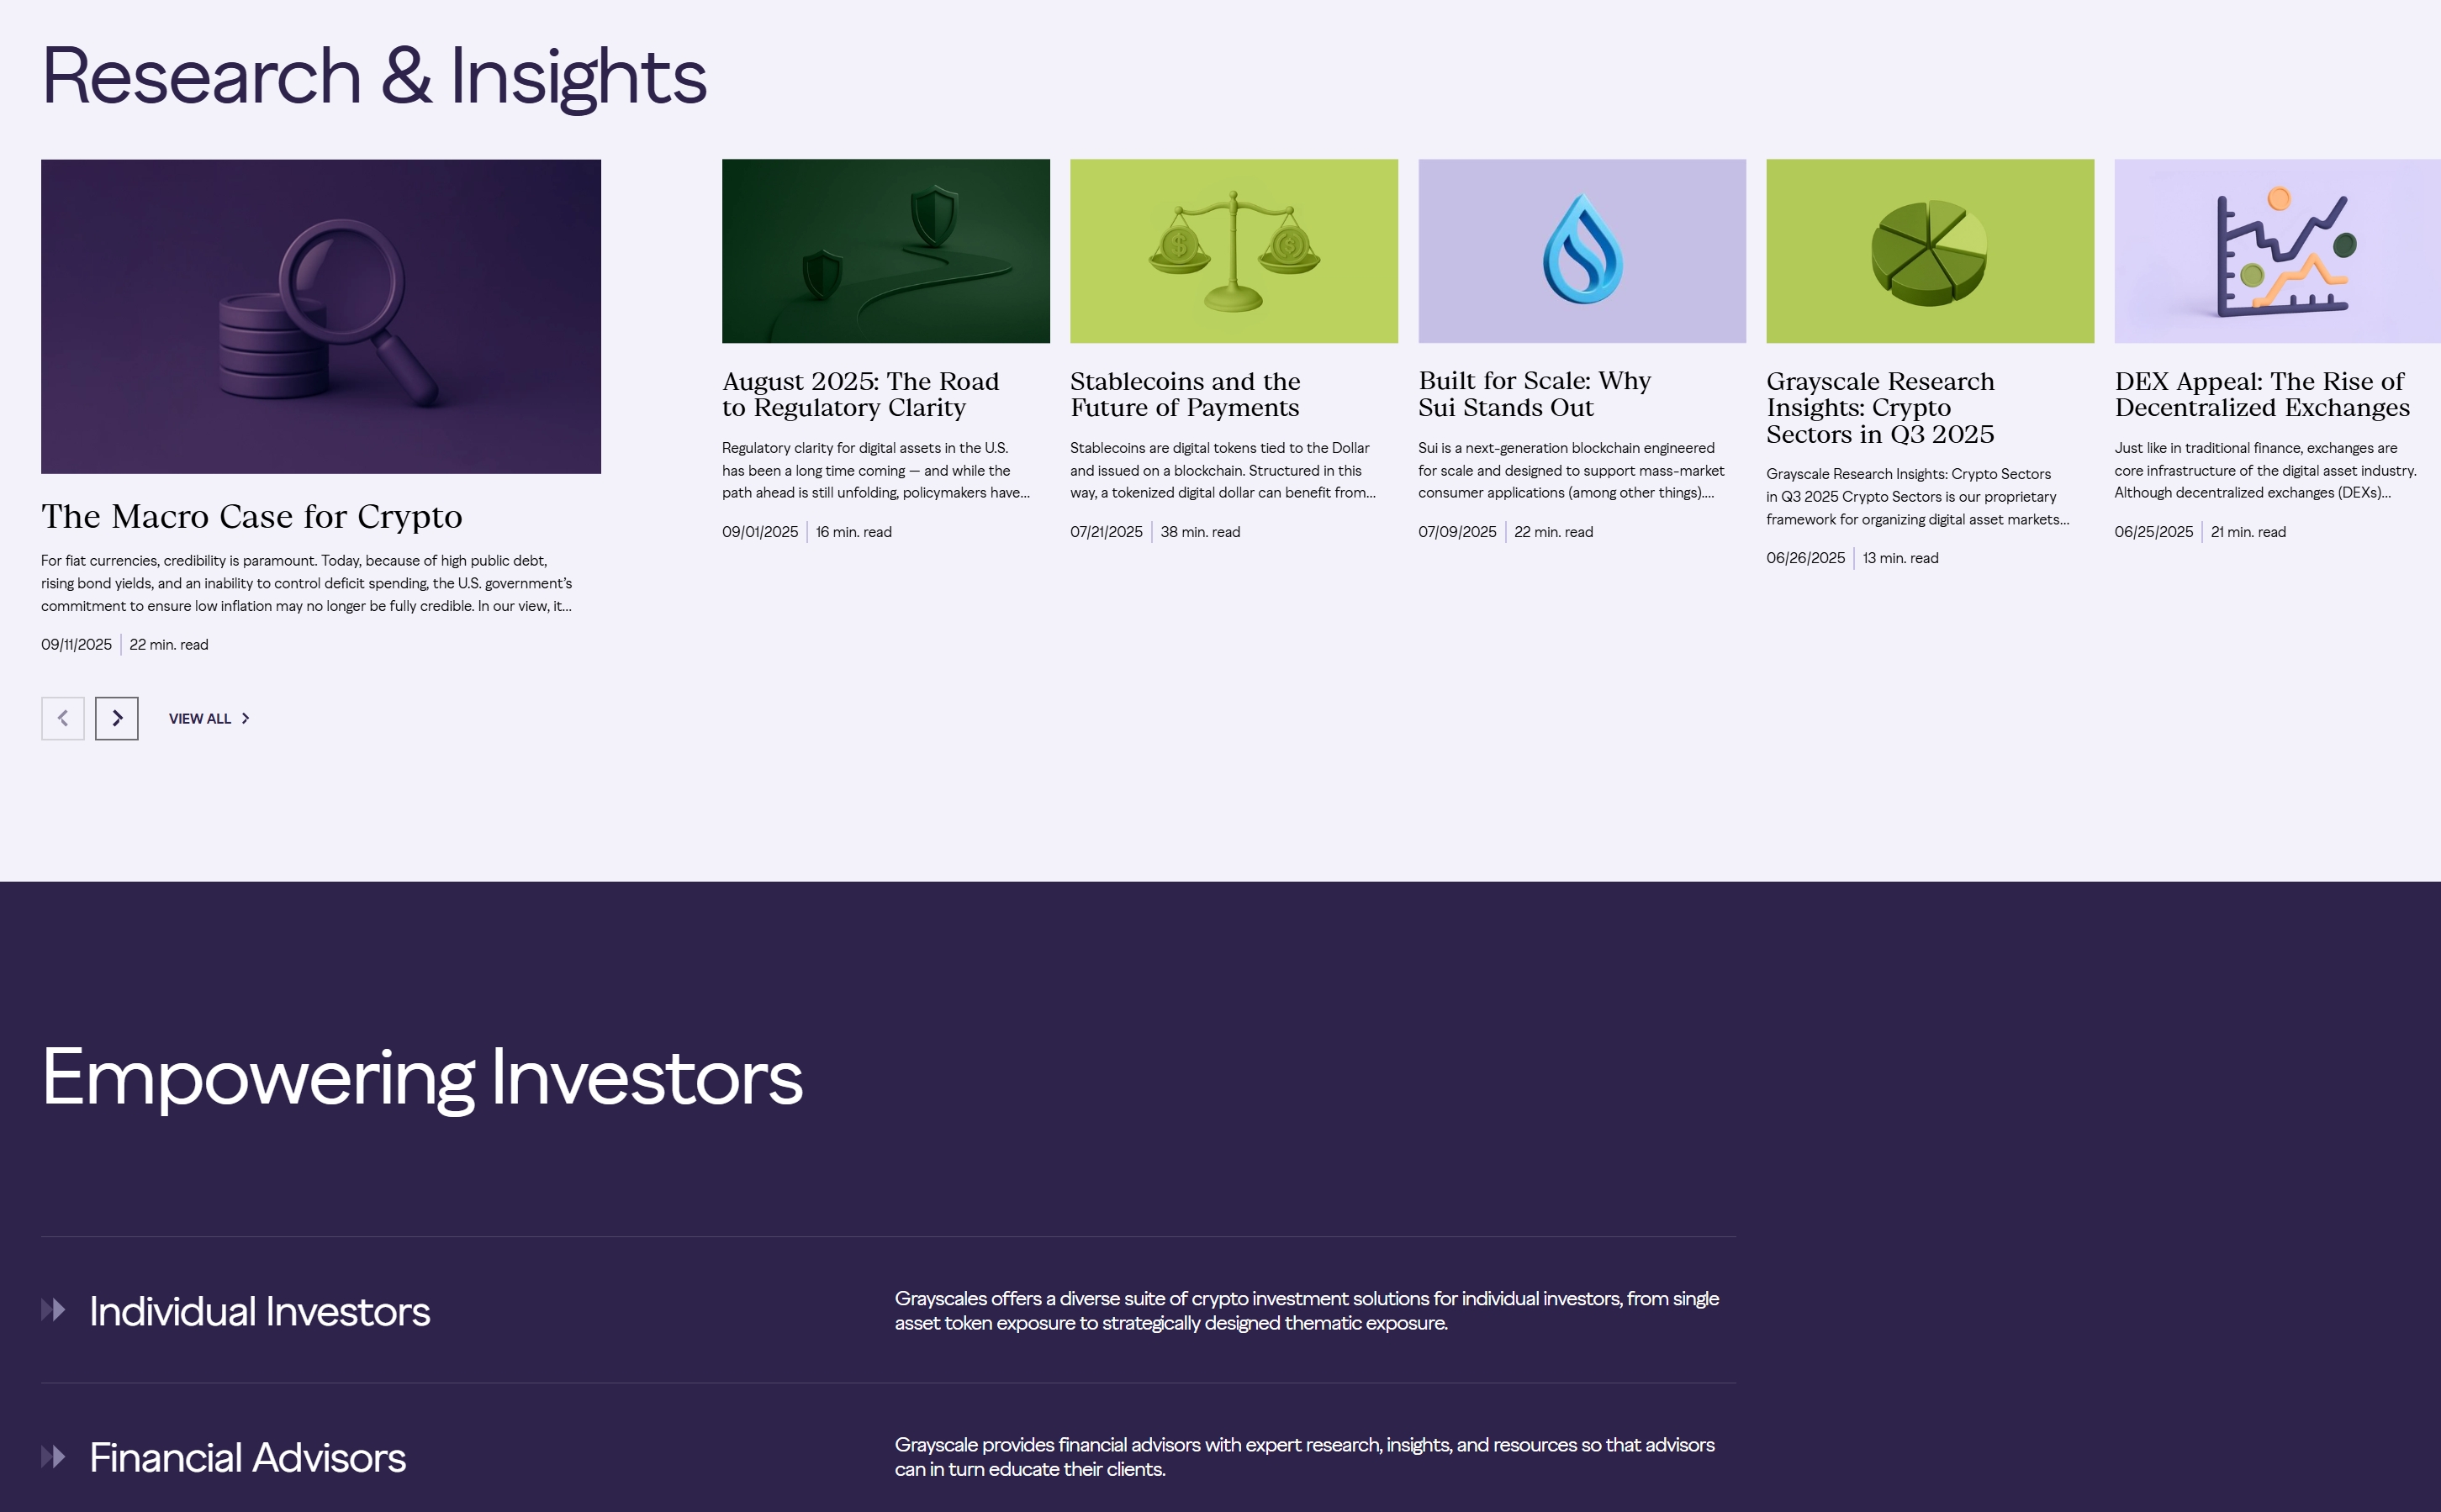2441x1512 pixels.
Task: Open The Macro Case for Crypto article
Action: click(252, 516)
